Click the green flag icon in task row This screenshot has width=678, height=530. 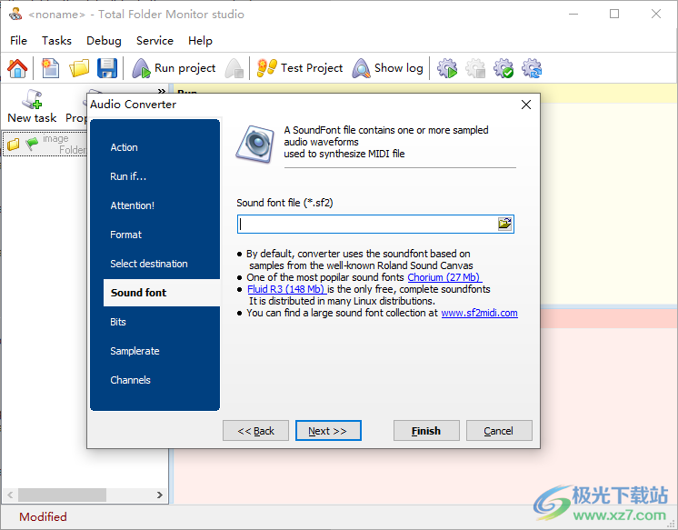pos(32,144)
